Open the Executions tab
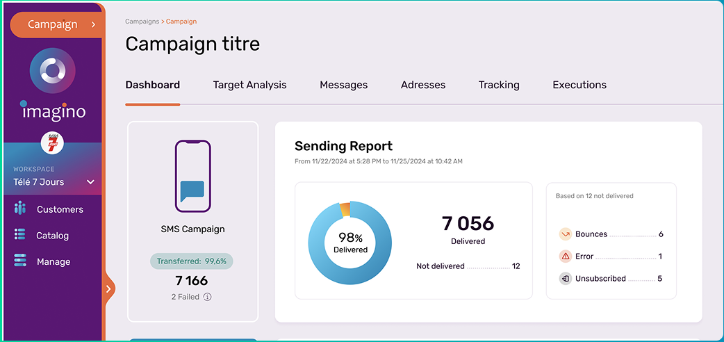Viewport: 724px width, 342px height. coord(579,85)
